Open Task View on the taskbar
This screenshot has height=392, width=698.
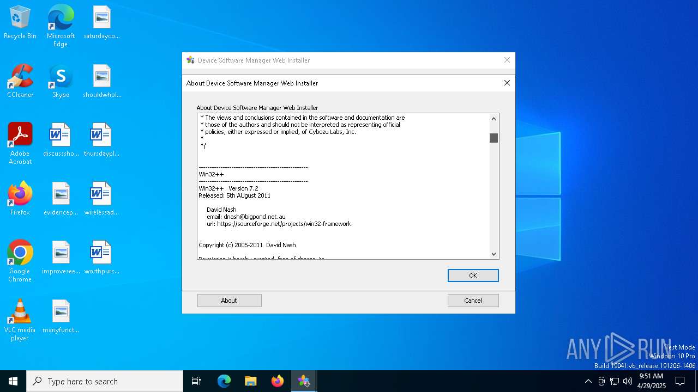coord(196,381)
